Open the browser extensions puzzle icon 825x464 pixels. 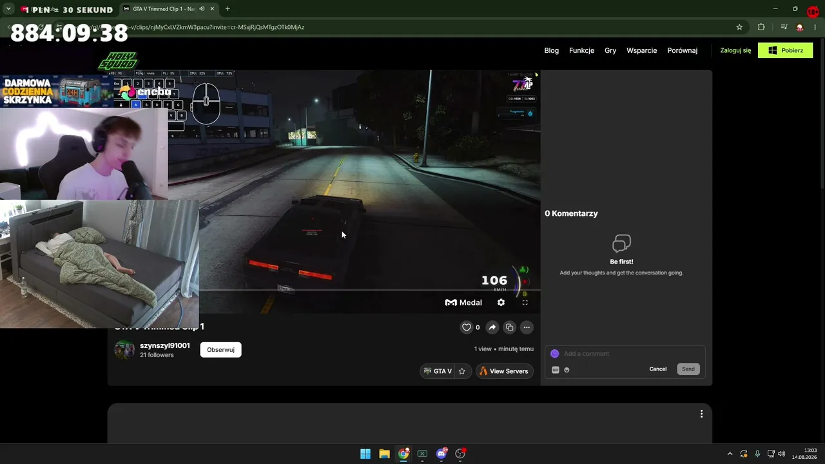coord(761,27)
